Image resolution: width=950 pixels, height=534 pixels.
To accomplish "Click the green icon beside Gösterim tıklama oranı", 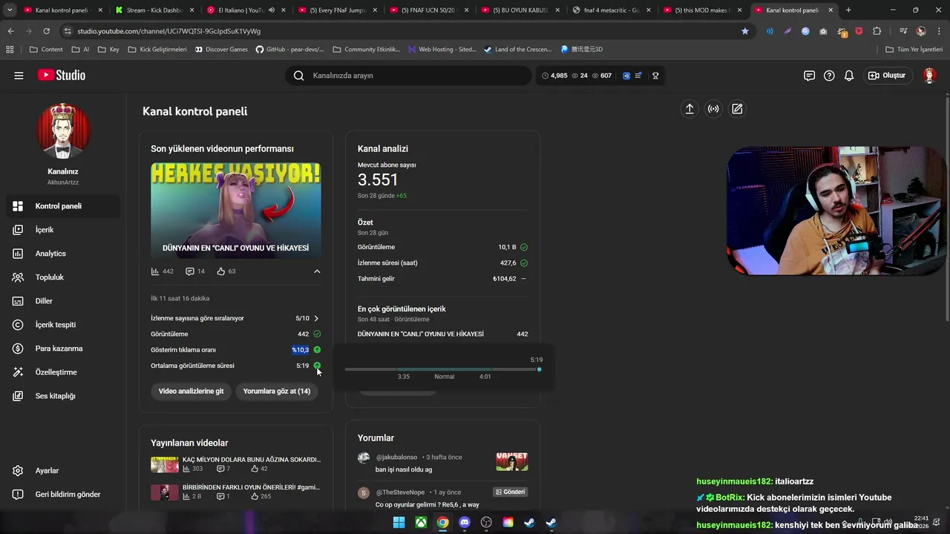I will (317, 350).
